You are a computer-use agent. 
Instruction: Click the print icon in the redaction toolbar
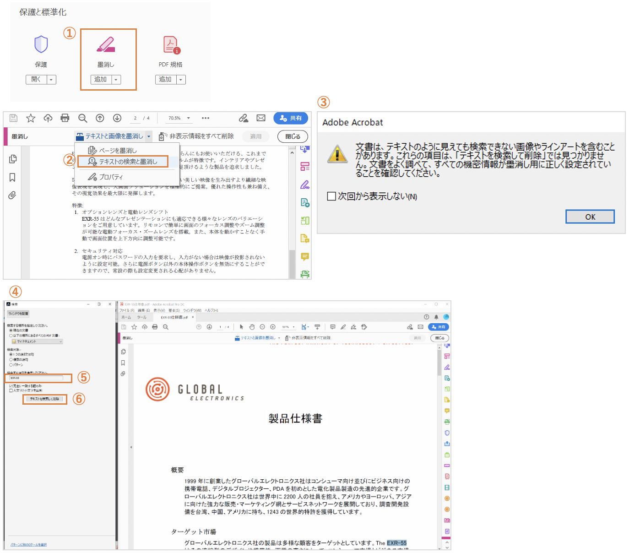pyautogui.click(x=65, y=118)
